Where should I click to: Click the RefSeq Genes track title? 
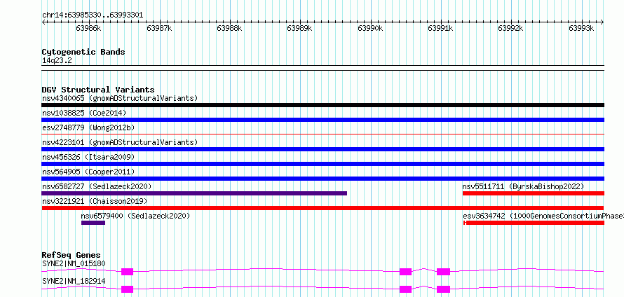point(71,255)
